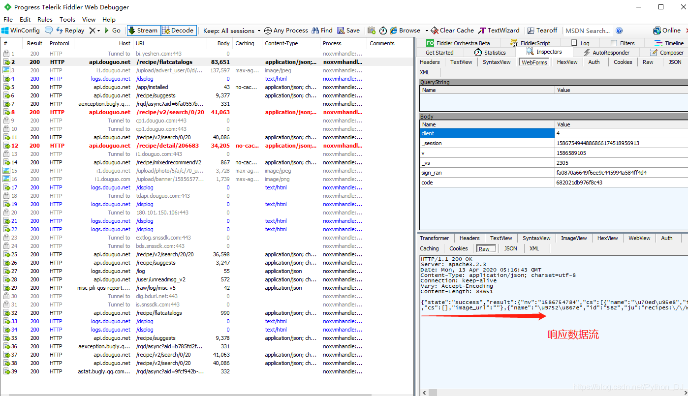
Task: Sort sessions by Content-Type column header
Action: [x=290, y=43]
